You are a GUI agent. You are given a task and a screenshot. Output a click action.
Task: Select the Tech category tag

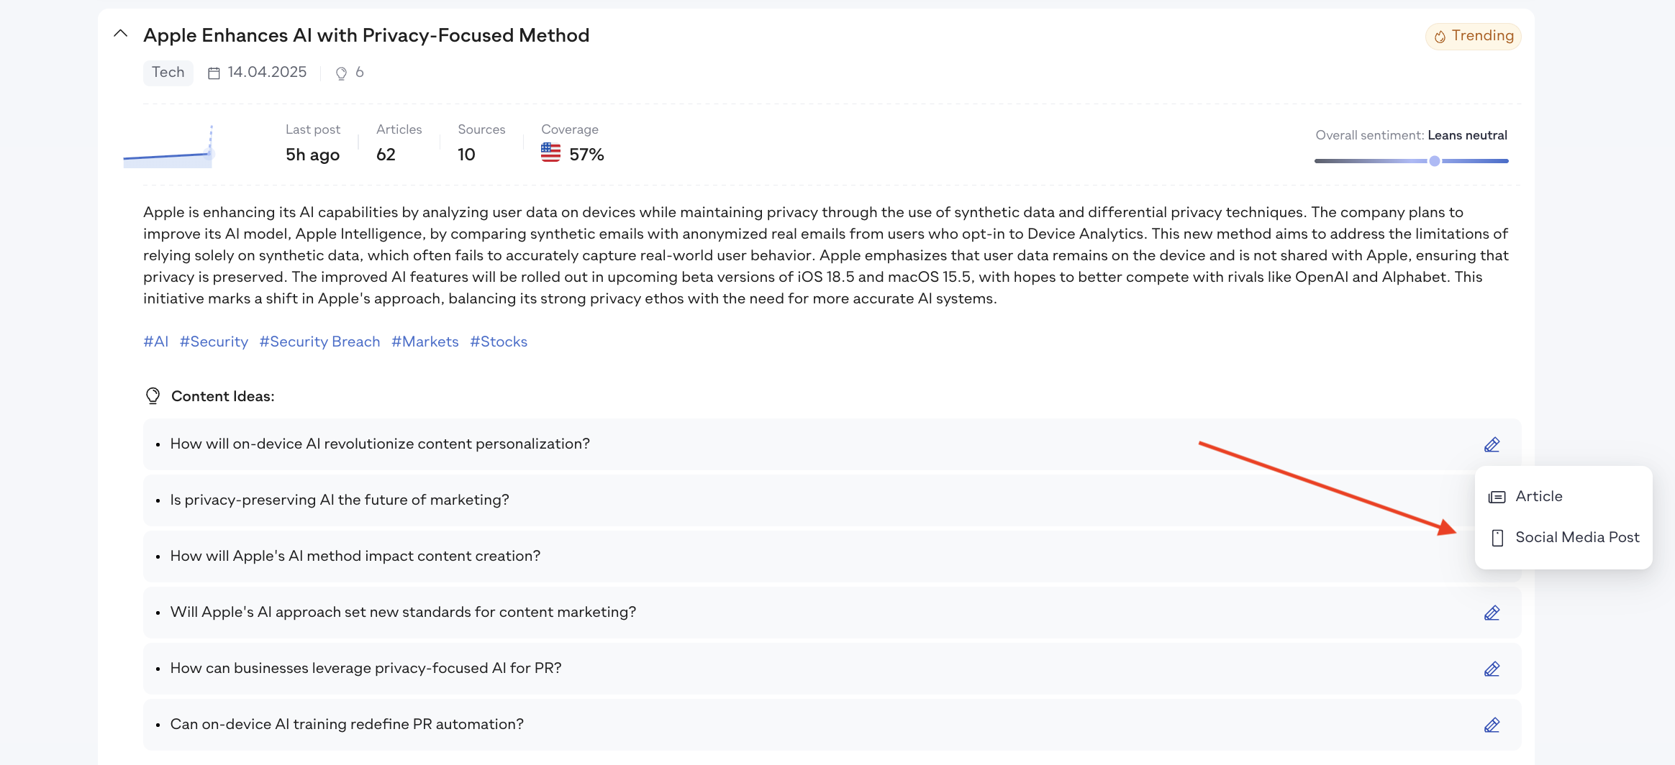click(168, 73)
